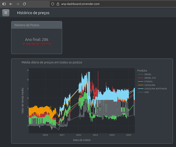Click the padlock site security icon

coord(58,4)
